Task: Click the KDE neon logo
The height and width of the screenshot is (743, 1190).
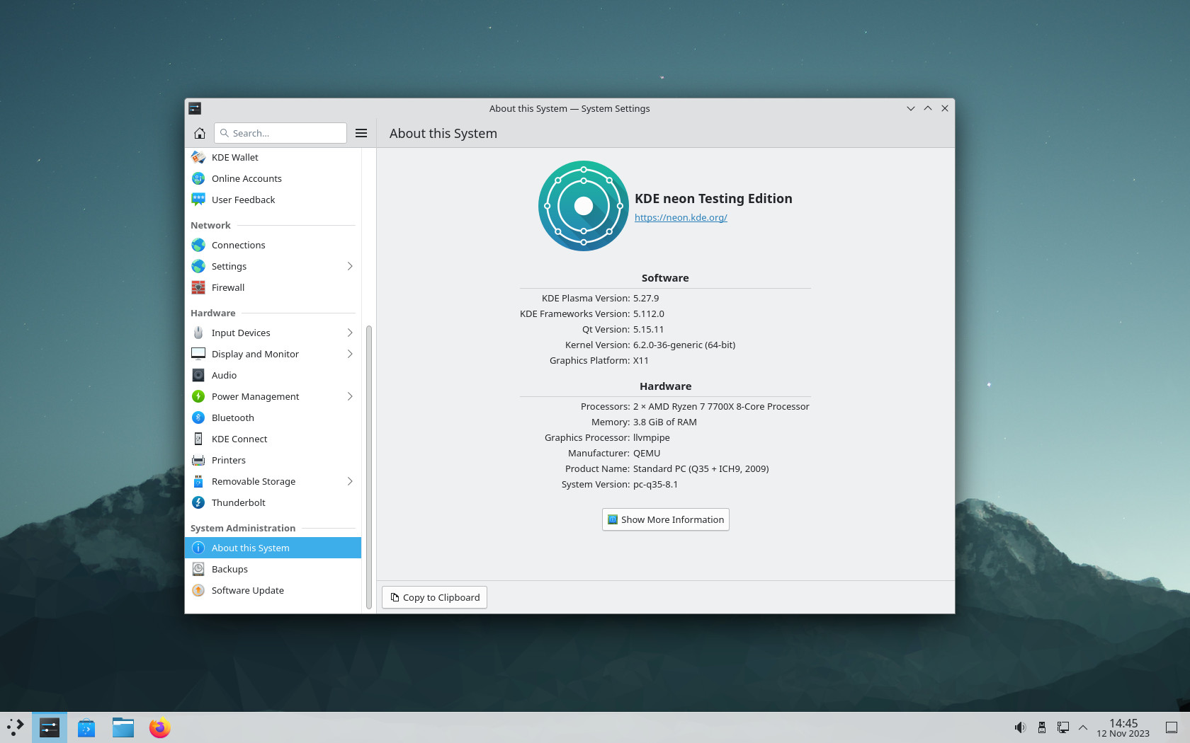Action: point(583,206)
